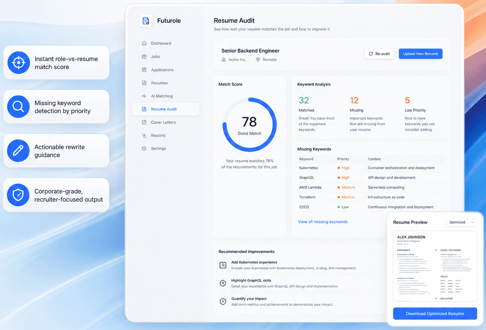Image resolution: width=486 pixels, height=330 pixels.
Task: Click Download Optimized Resume button
Action: 435,313
